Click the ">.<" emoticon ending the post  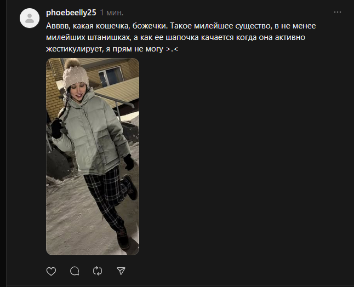[x=172, y=49]
